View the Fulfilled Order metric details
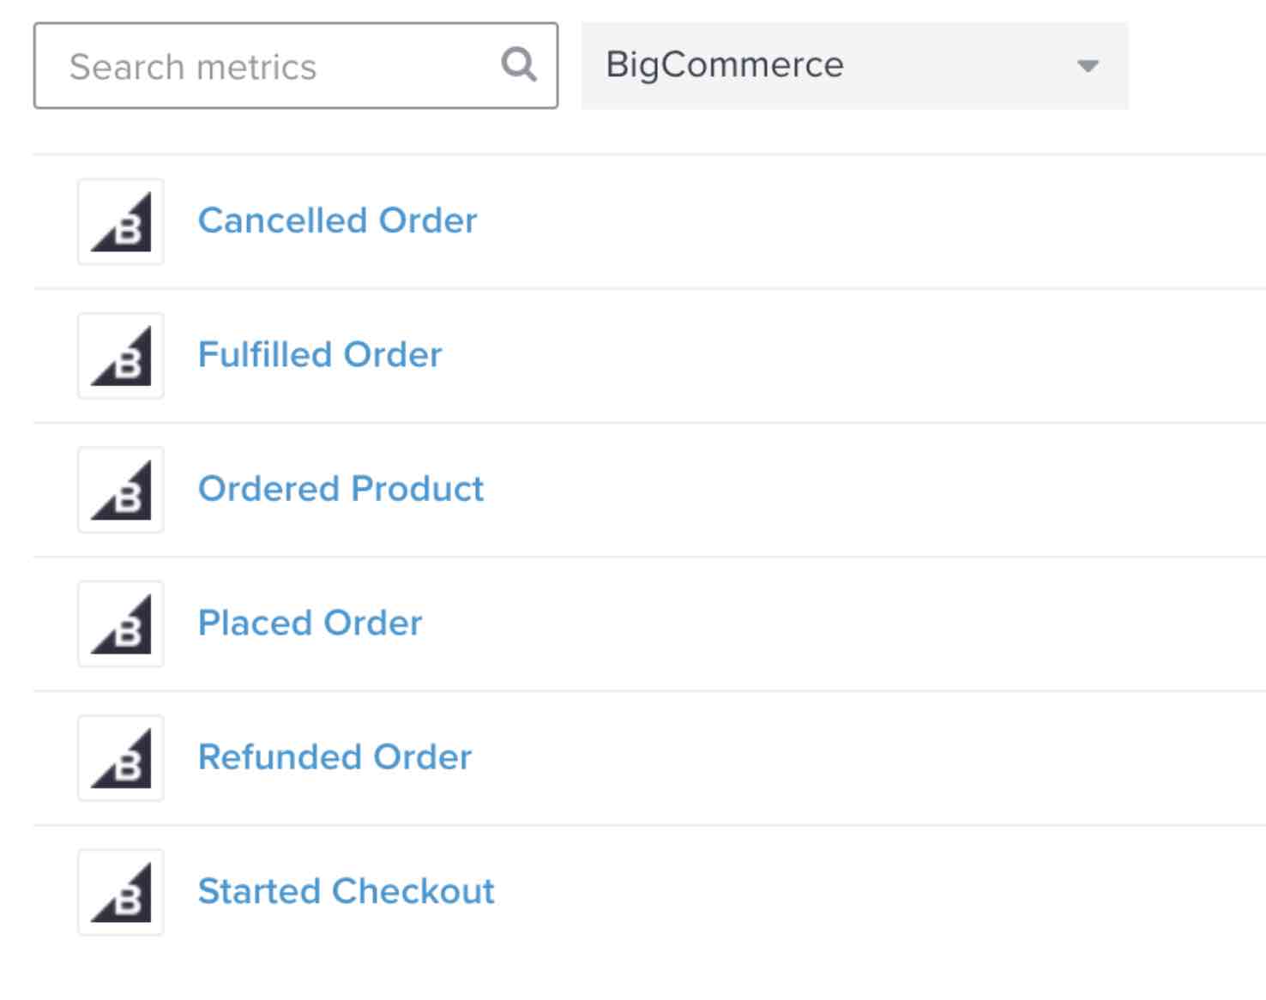The width and height of the screenshot is (1266, 1000). point(320,355)
